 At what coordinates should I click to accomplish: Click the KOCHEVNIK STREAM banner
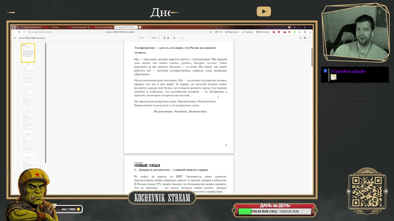click(162, 198)
